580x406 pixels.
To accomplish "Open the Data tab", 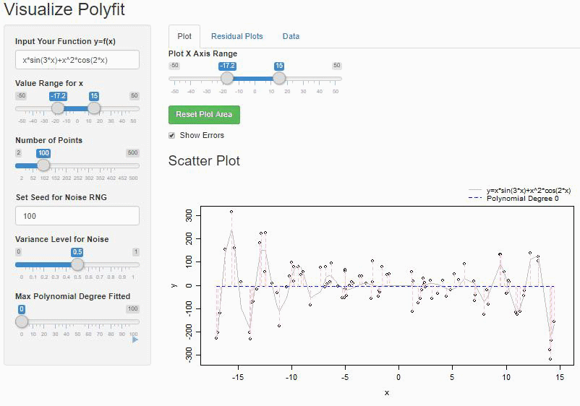I will tap(291, 36).
